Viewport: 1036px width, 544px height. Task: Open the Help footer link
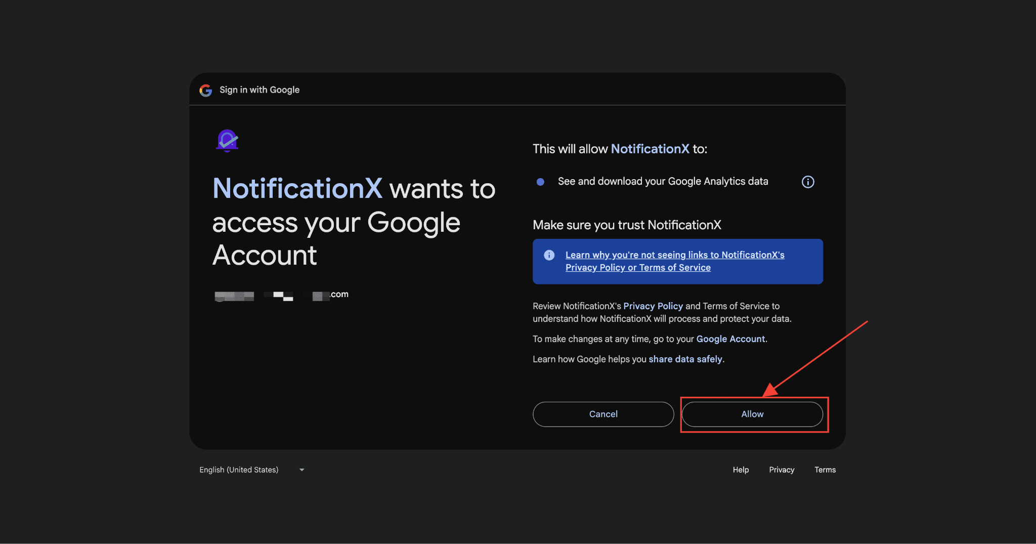(x=741, y=470)
